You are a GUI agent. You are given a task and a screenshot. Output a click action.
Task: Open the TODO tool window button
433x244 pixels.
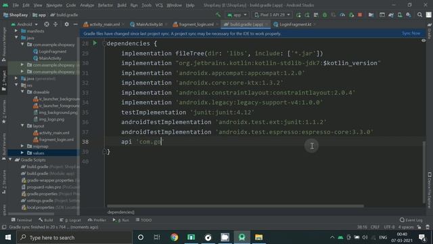(x=143, y=220)
